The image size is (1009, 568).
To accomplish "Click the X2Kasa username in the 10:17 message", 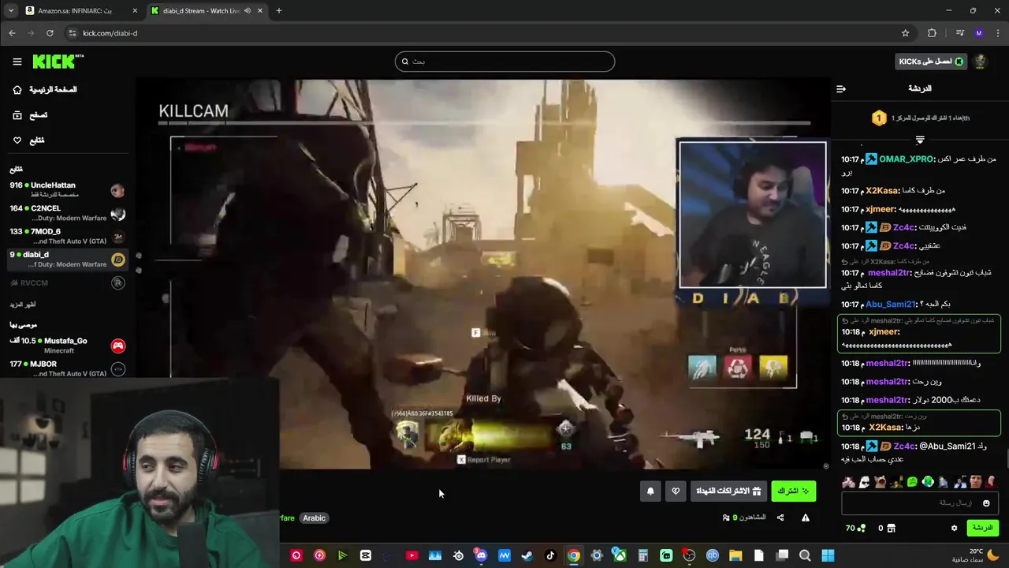I will coord(882,191).
